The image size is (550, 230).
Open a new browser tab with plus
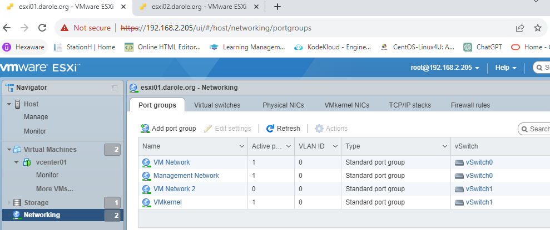[x=277, y=7]
